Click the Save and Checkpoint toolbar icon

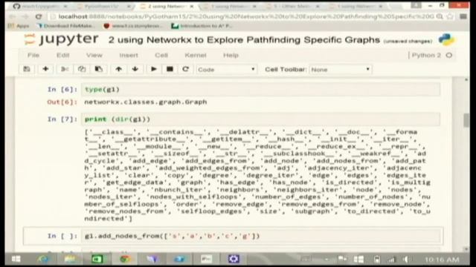(x=27, y=69)
